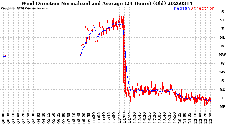
Task: Click the "14:00" time axis label
Action: pos(124,118)
